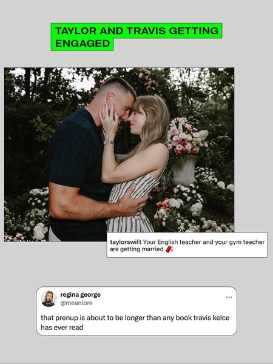
Task: Select the tweet's first line about the prenup
Action: [135, 317]
